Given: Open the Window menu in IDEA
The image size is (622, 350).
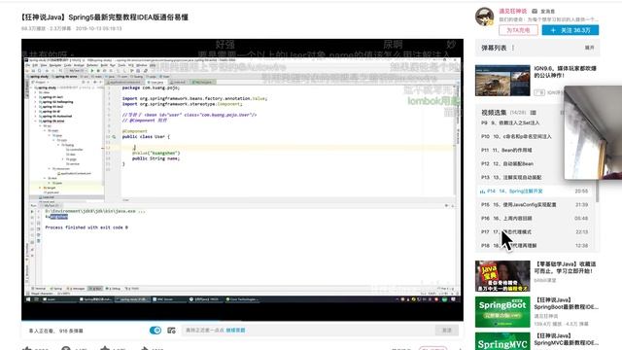Looking at the screenshot, I should (142, 65).
